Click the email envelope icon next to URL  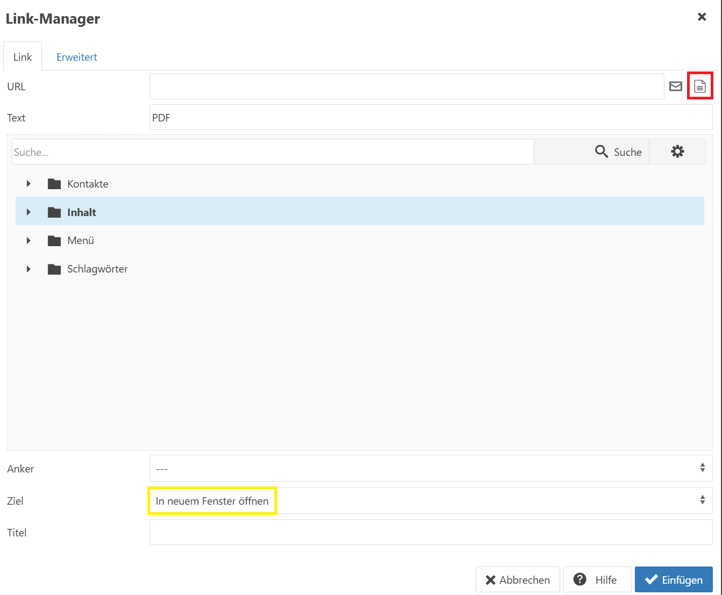point(675,86)
